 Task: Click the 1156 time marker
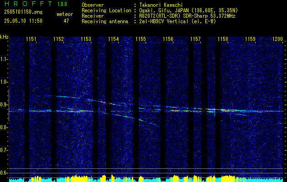tap(168, 39)
